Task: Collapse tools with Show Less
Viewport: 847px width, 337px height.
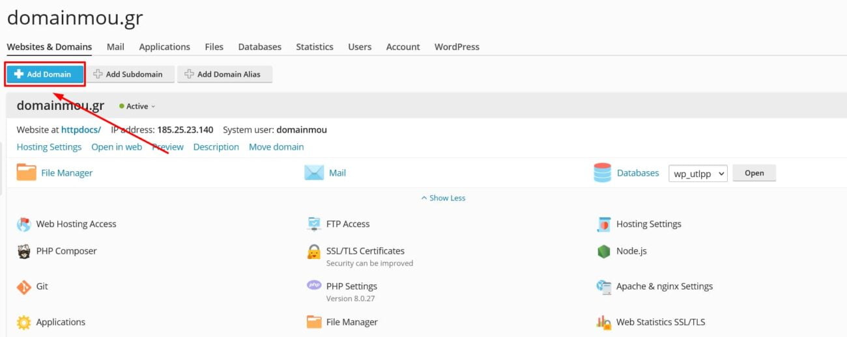Action: (x=443, y=198)
